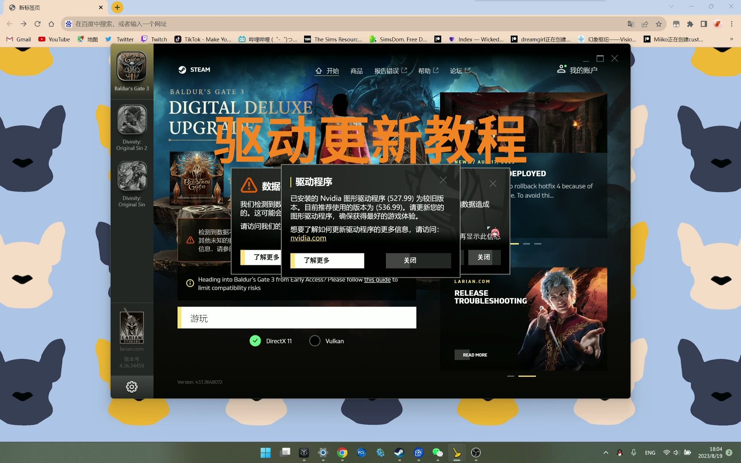The height and width of the screenshot is (463, 741).
Task: Open 'this guide' link
Action: tap(377, 280)
